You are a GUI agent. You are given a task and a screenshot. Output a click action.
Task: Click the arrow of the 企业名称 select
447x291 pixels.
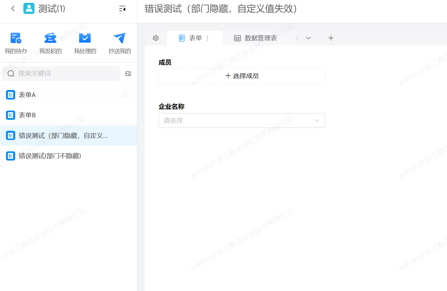pos(317,121)
